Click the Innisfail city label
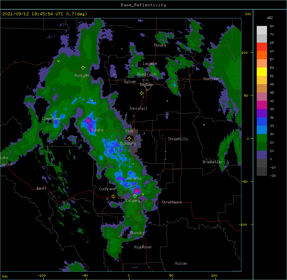 [x=138, y=108]
